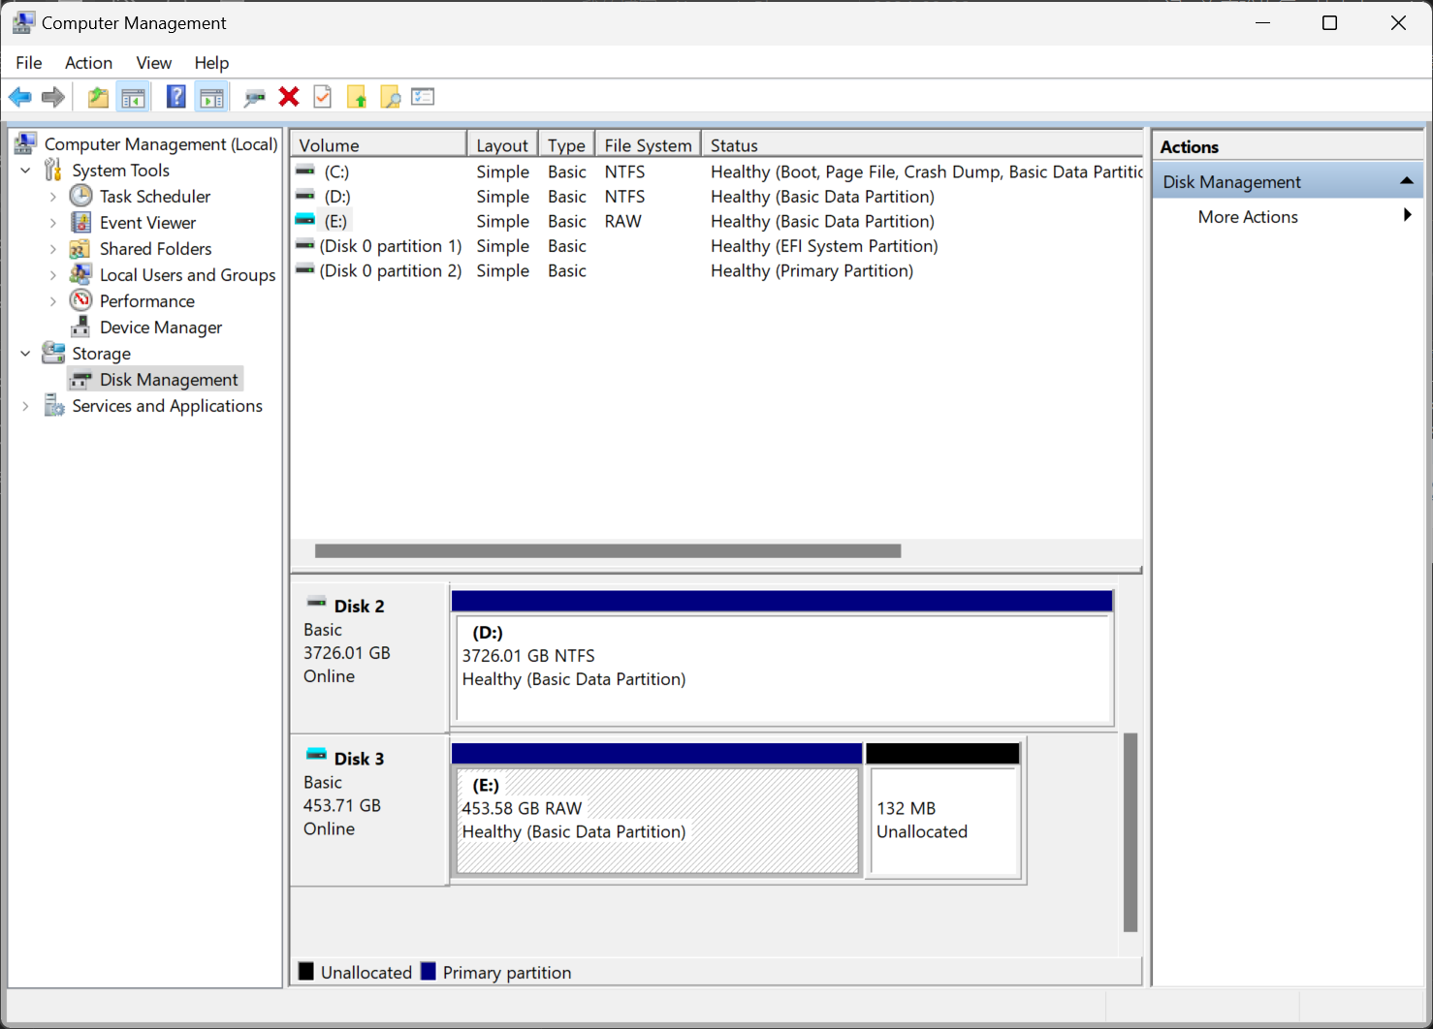Click the checklist settings toolbar icon
Viewport: 1433px width, 1029px height.
point(423,97)
